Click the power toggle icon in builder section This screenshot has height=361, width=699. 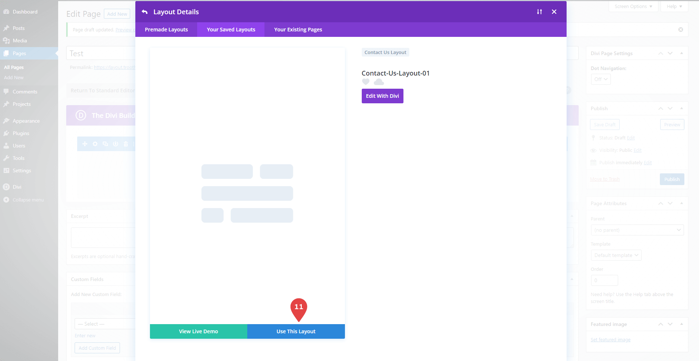[116, 144]
